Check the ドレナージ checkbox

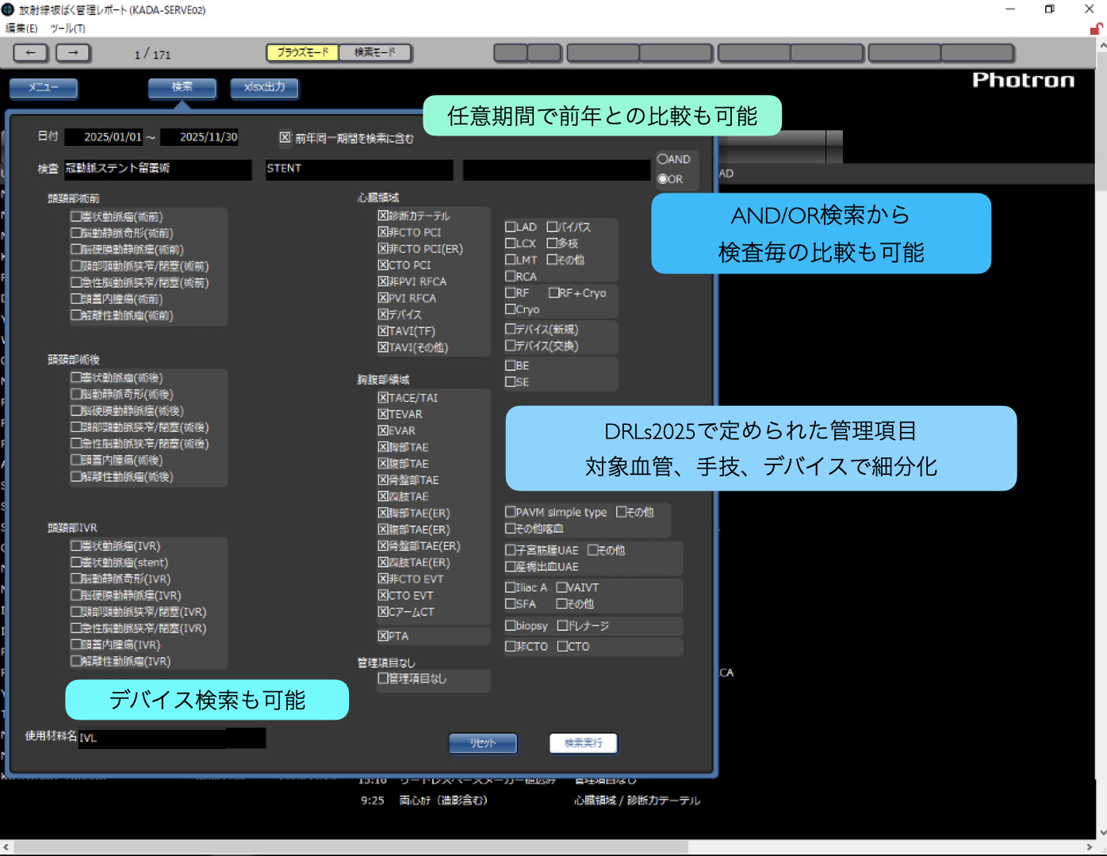point(562,626)
